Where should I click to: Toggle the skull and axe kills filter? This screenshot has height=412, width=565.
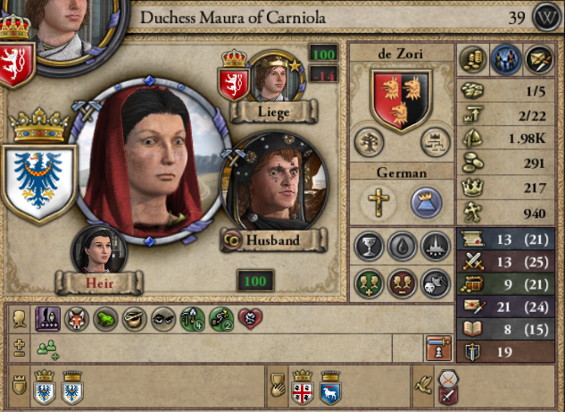[x=436, y=283]
